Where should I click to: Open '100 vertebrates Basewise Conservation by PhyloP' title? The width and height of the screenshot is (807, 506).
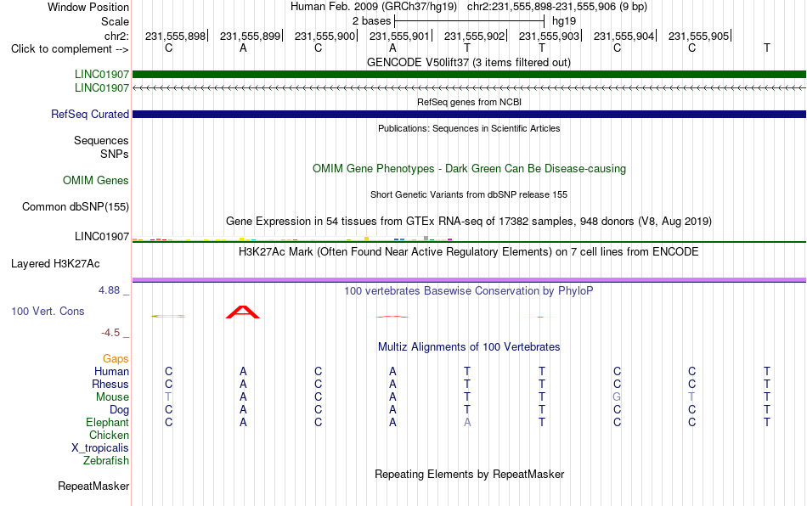pos(469,290)
